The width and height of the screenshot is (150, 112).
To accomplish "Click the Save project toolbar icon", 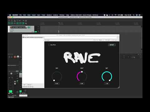I will click(x=15, y=21).
